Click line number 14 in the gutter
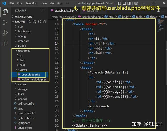The image size is (167, 131). [x=57, y=43]
